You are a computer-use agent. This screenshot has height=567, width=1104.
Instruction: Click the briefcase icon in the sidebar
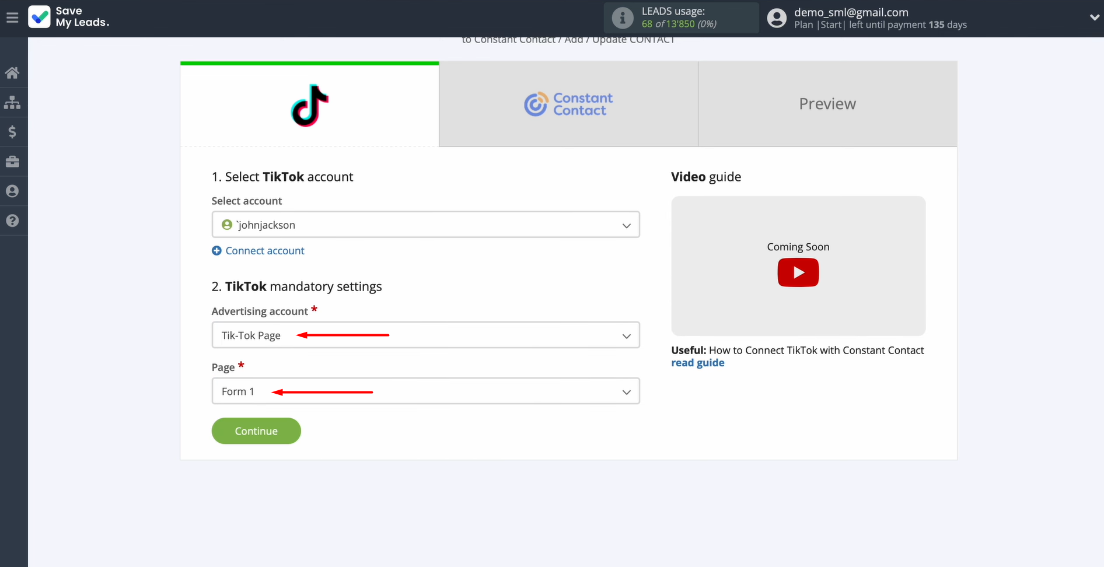click(13, 162)
